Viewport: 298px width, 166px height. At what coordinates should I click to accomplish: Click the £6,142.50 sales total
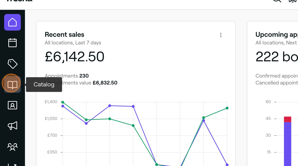point(74,57)
